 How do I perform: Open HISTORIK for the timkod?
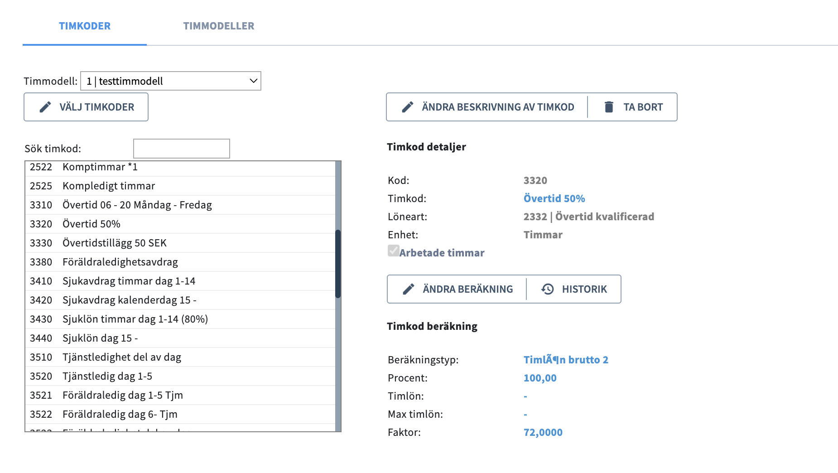[574, 289]
